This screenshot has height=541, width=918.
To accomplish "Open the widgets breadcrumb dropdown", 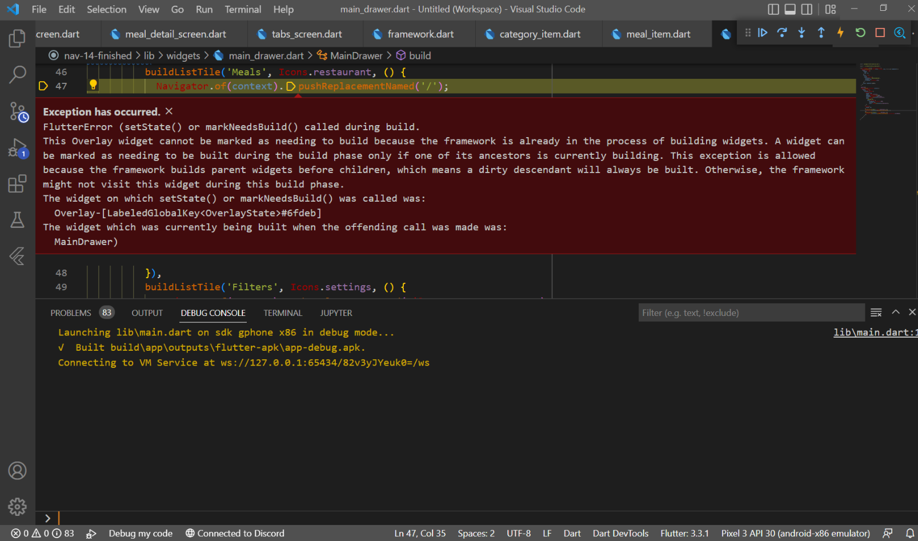I will 183,55.
